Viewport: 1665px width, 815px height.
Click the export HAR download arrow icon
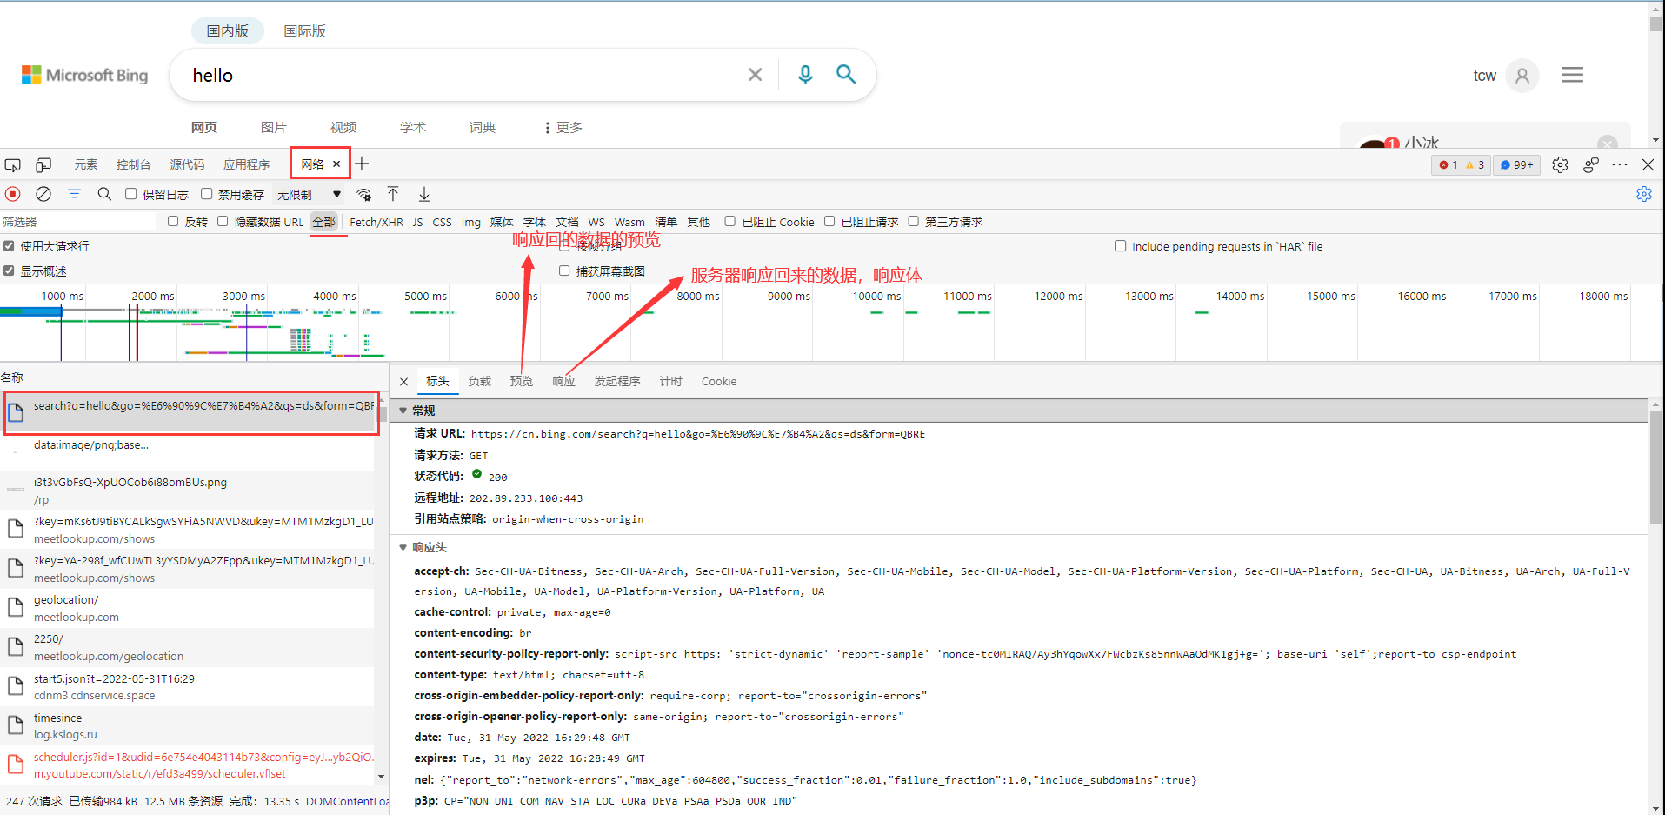pyautogui.click(x=424, y=194)
